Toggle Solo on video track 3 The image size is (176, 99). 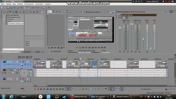tap(31, 79)
